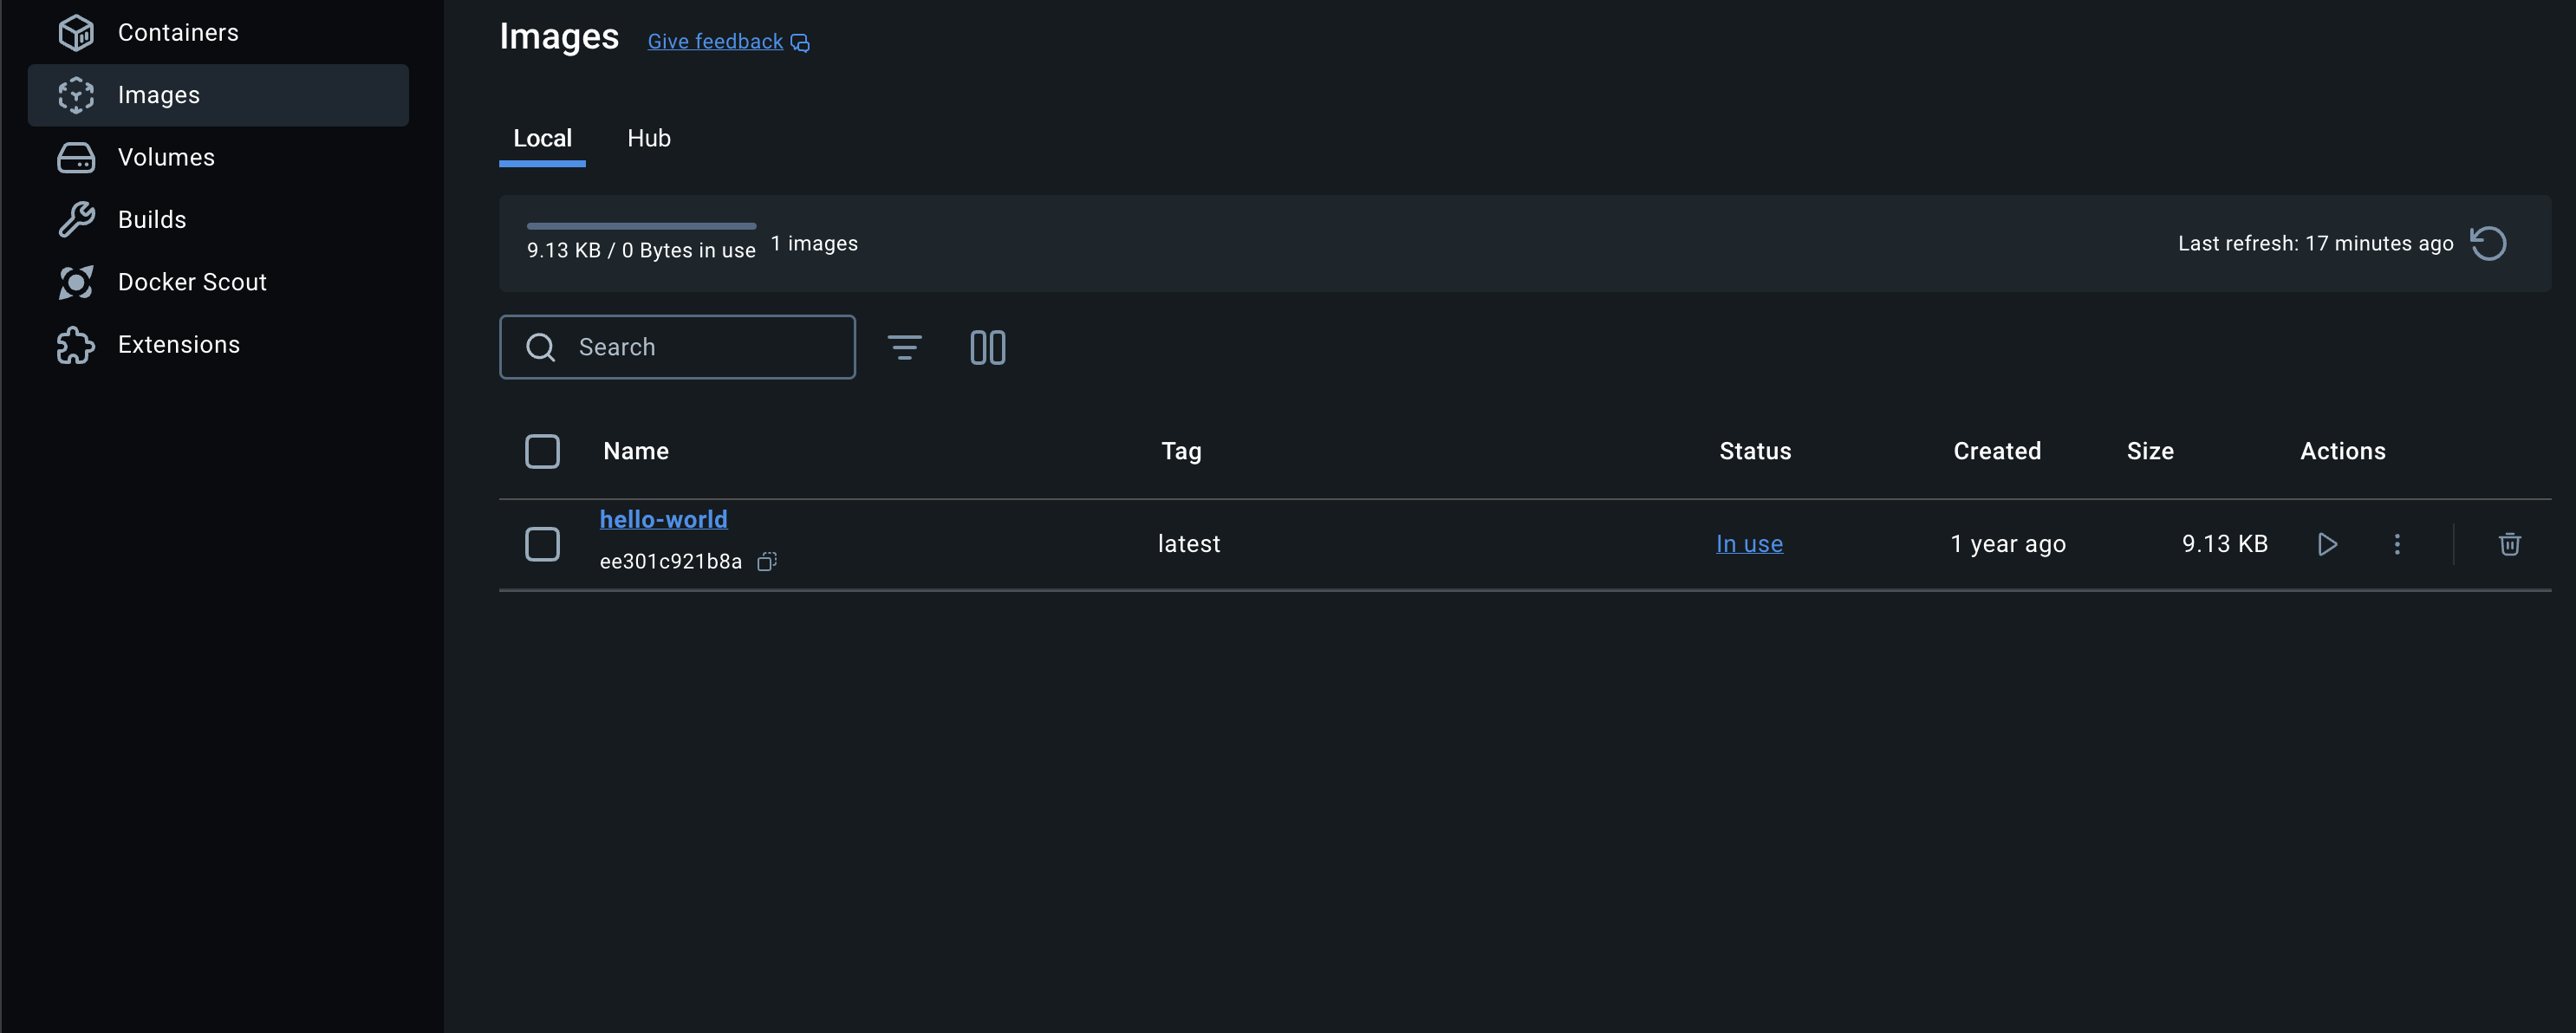Screen dimensions: 2576x1033
Task: Sort by the Size column header
Action: point(2150,451)
